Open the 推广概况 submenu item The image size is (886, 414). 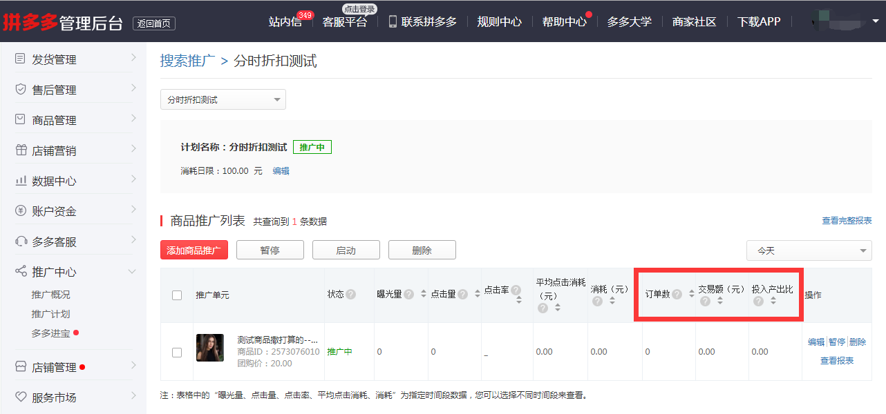[50, 295]
